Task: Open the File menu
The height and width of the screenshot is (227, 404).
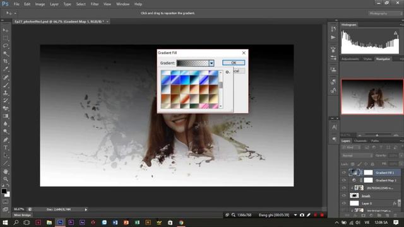Action: [x=16, y=4]
